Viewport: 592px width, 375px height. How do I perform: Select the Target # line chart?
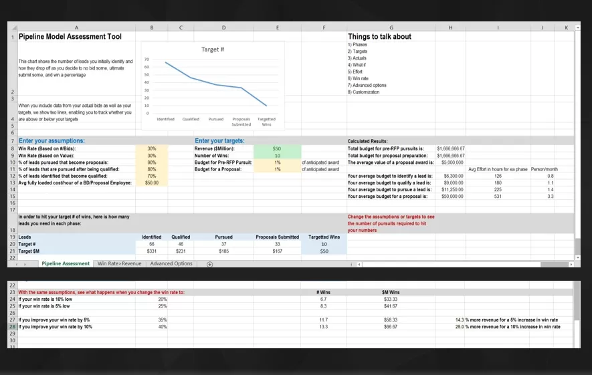(213, 85)
